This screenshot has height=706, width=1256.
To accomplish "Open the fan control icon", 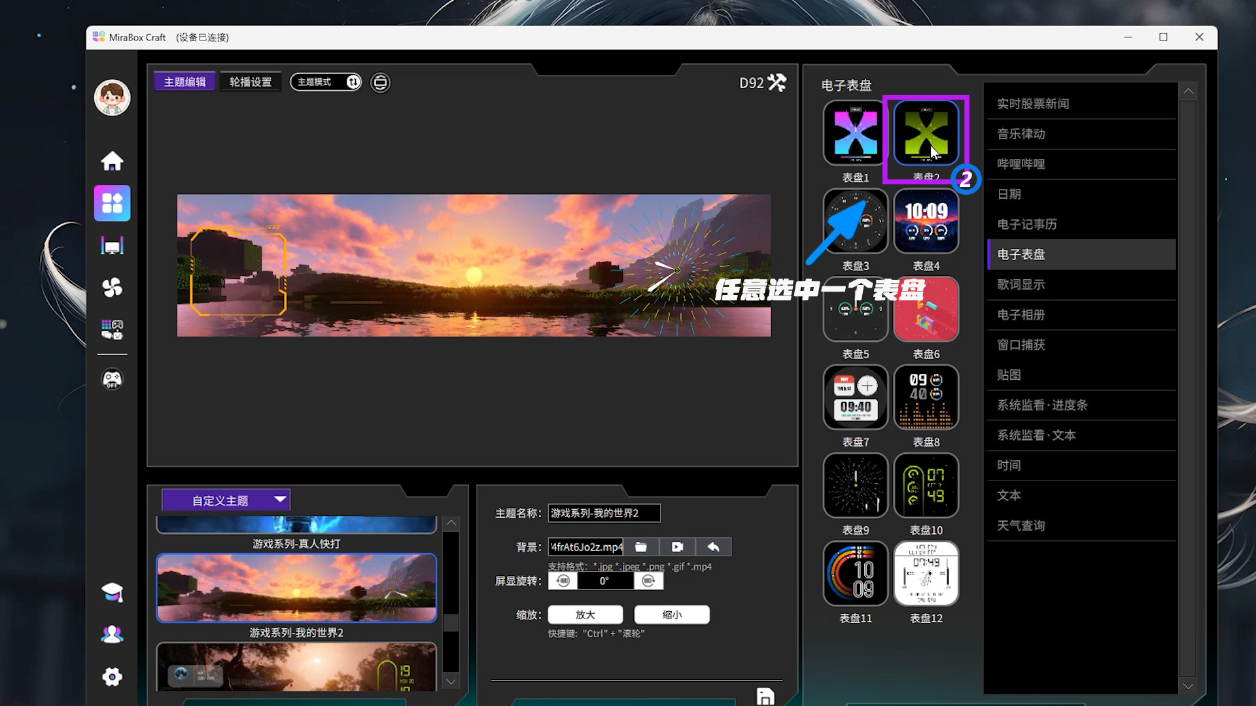I will (112, 288).
